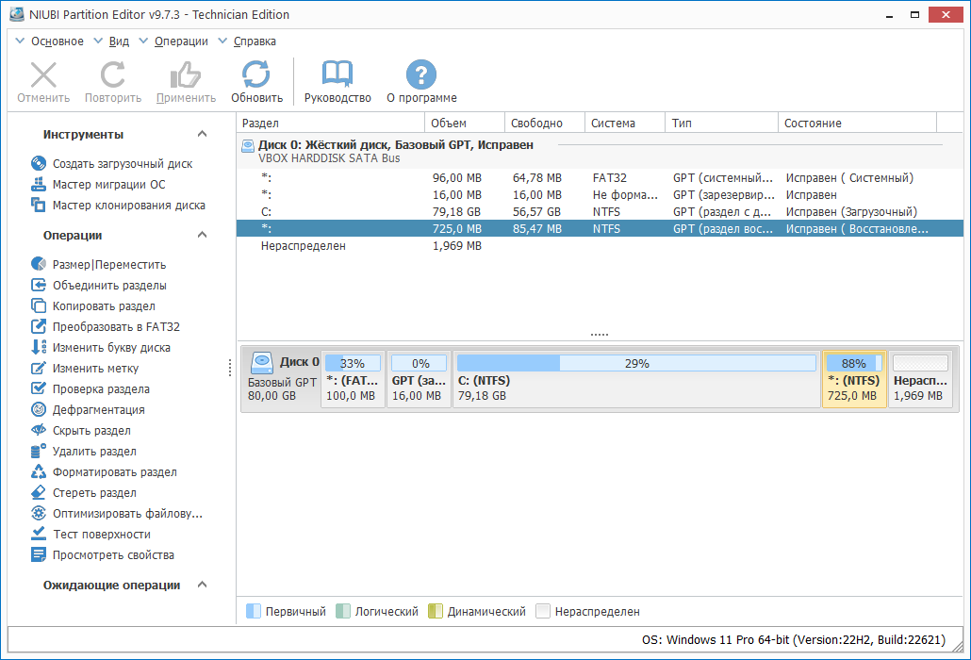
Task: Sort by Свободно column header
Action: coord(544,124)
